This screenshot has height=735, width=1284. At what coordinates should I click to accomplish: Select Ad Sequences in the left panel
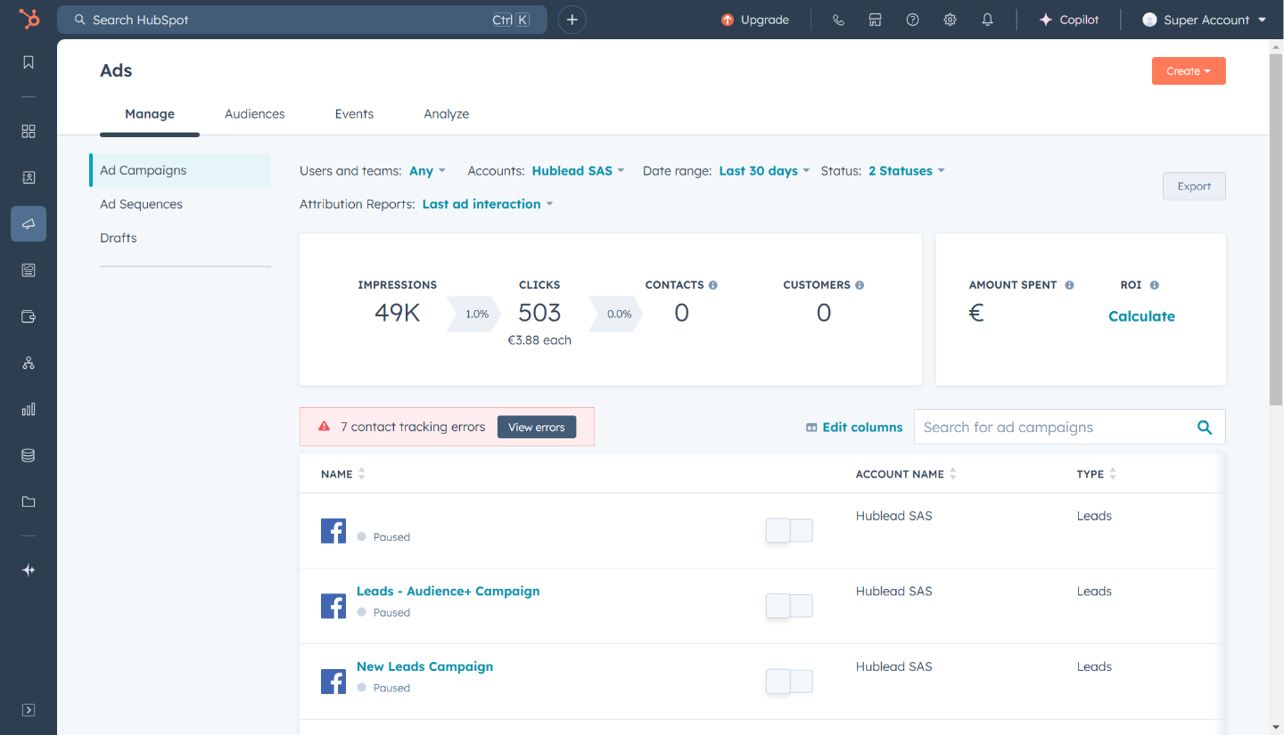143,203
